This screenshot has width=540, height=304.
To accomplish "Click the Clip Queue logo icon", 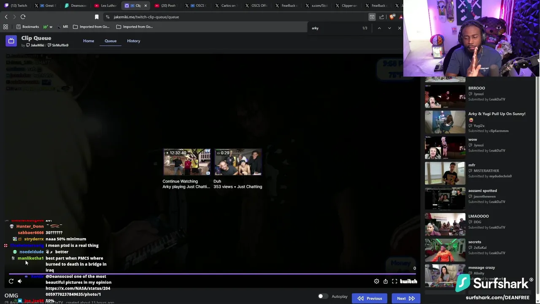I will 11,41.
